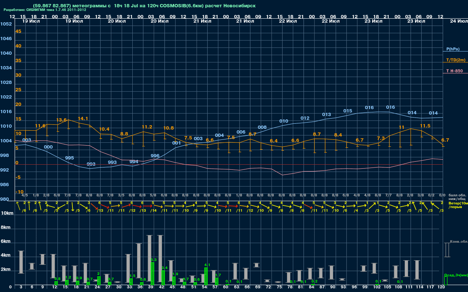Select the -10 temperature axis label
This screenshot has width=468, height=292.
(19, 192)
